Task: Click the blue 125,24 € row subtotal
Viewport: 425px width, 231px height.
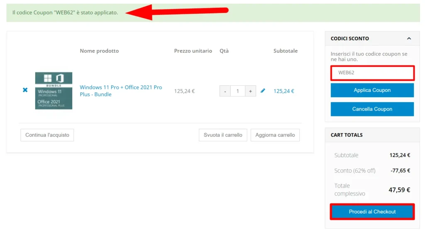Action: click(284, 91)
